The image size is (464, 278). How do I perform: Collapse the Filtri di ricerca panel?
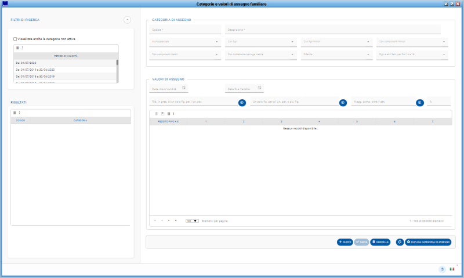point(127,20)
